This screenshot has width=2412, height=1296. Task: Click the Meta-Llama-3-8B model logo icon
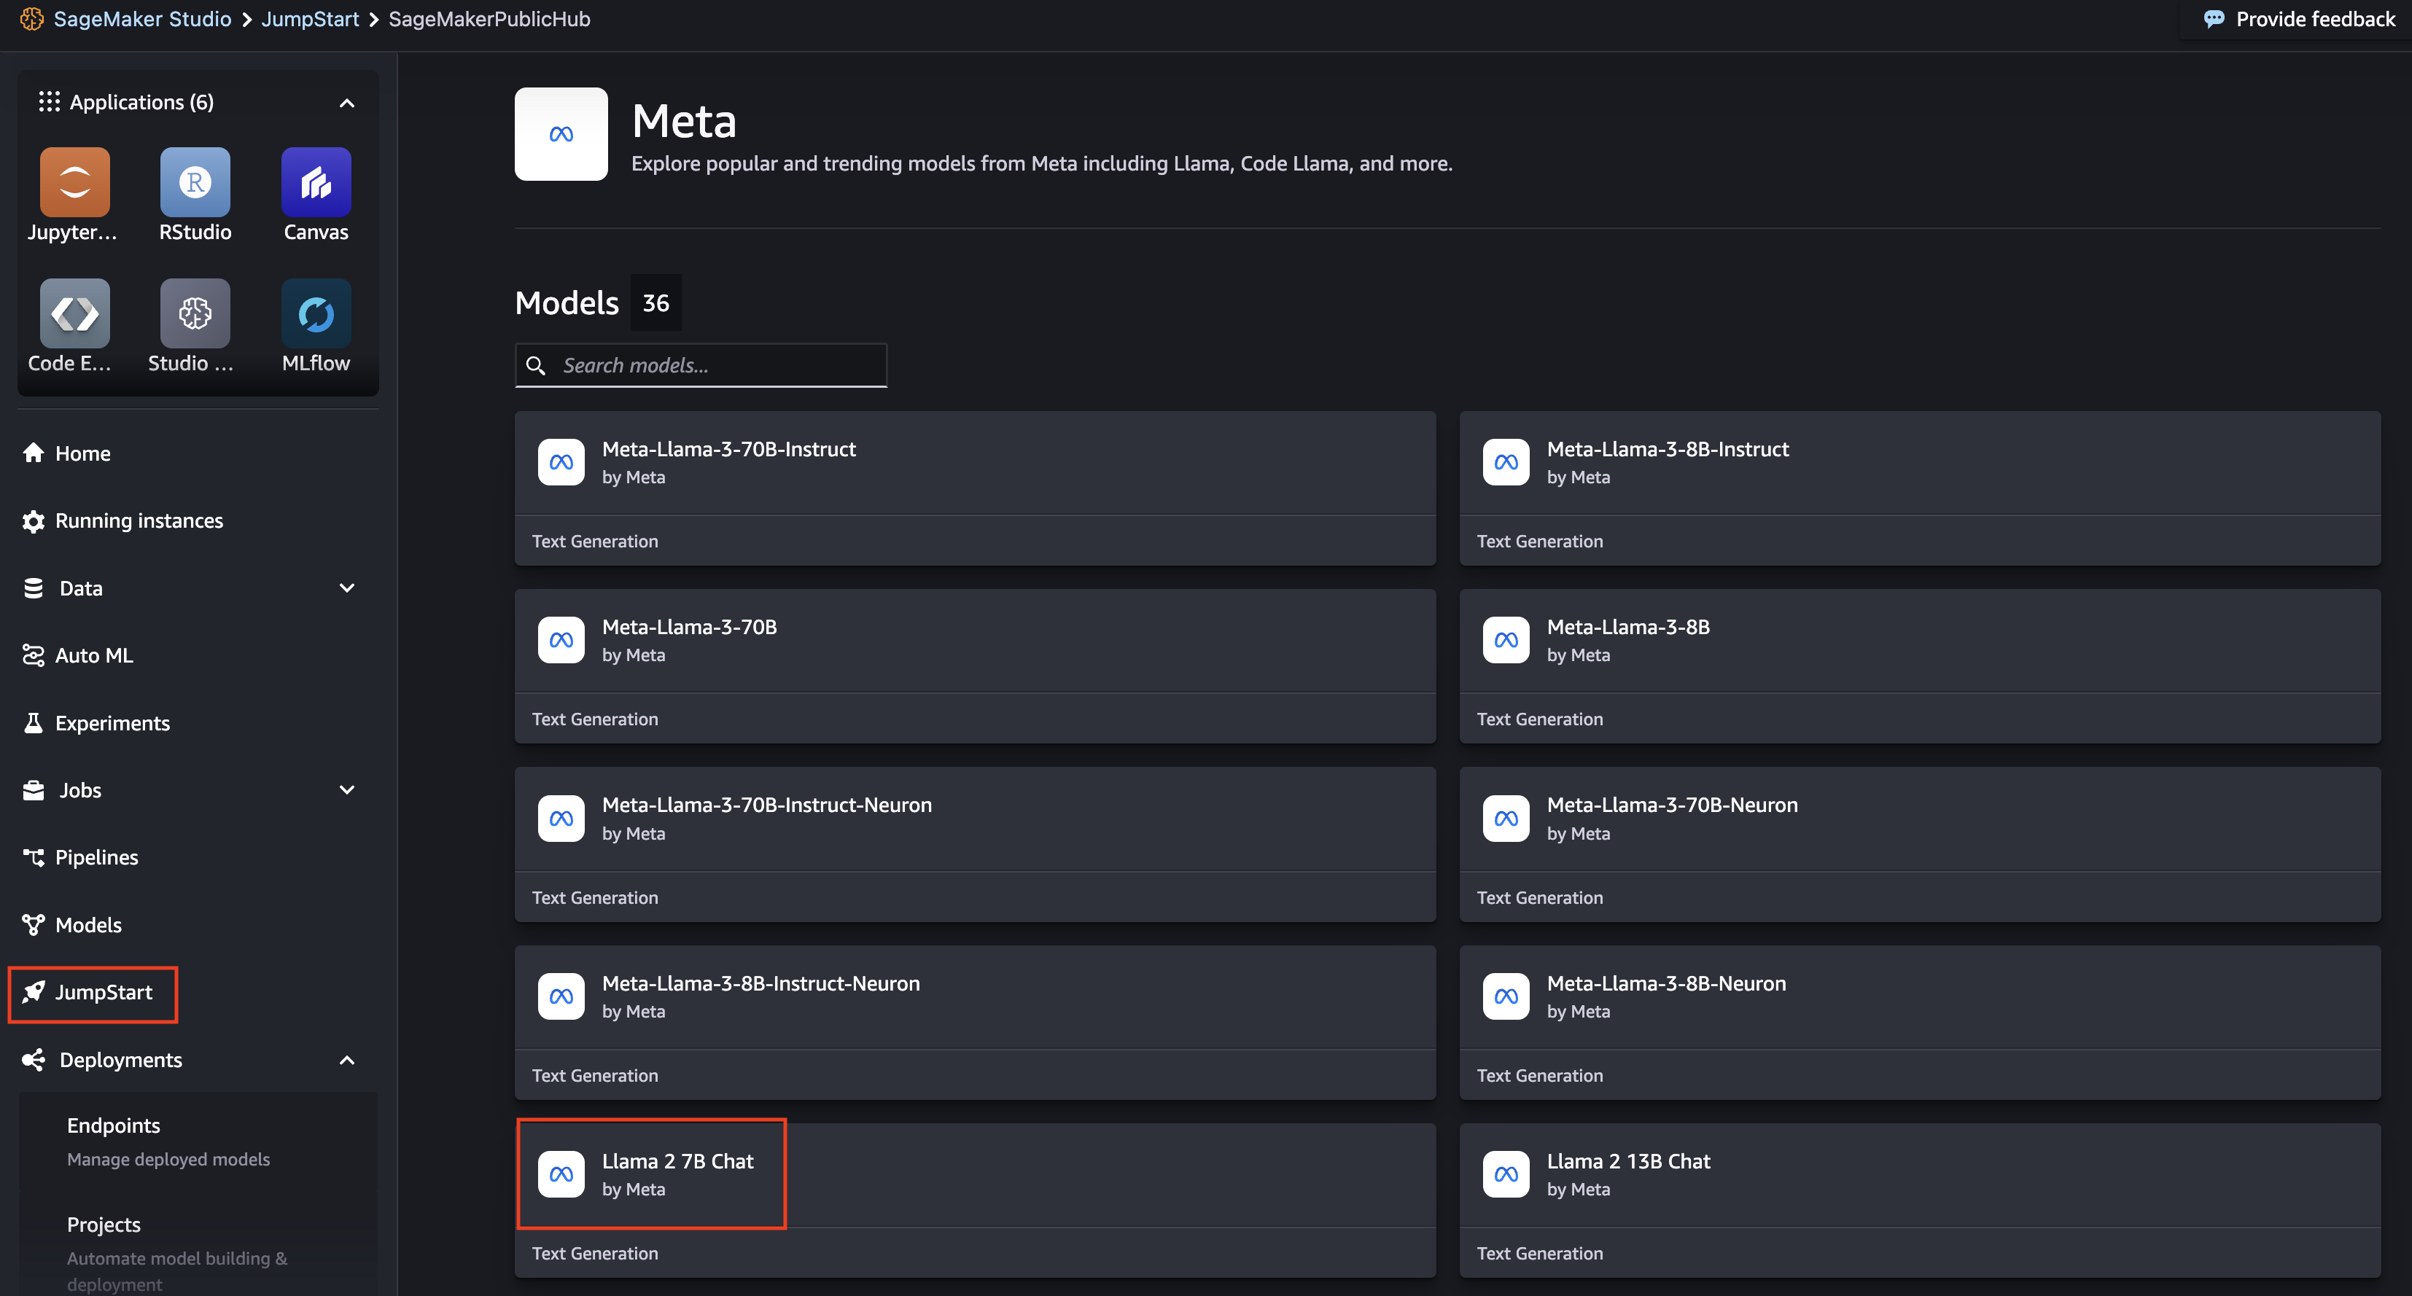pyautogui.click(x=1506, y=640)
